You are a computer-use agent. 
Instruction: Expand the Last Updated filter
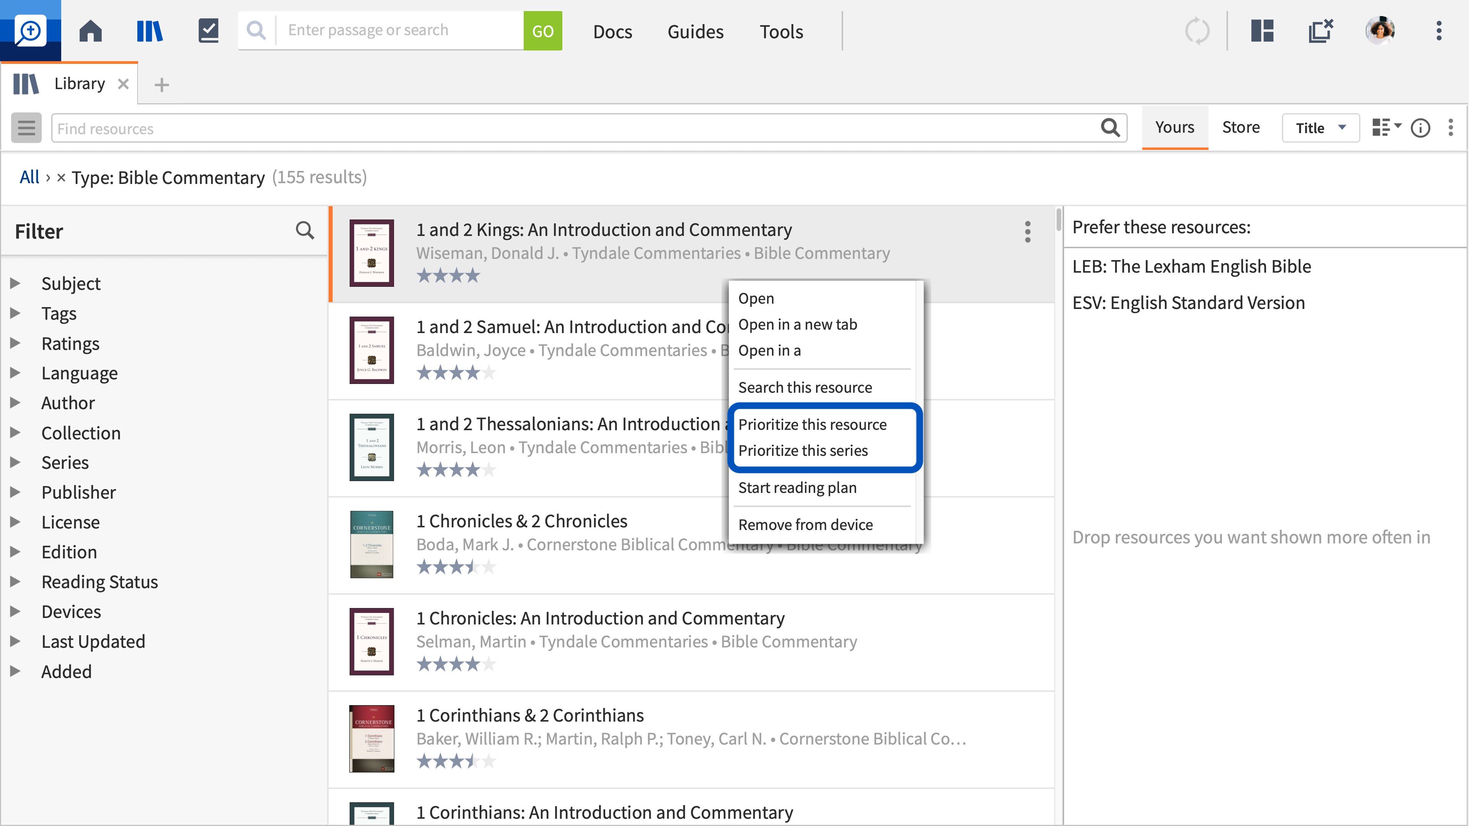click(x=15, y=641)
